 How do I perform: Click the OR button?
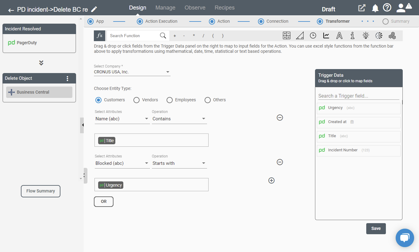click(x=104, y=202)
